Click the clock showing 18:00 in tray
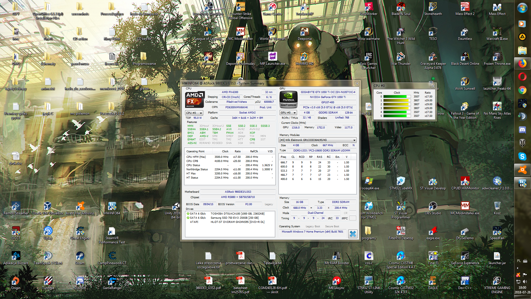Viewport: 531px width, 299px height. tap(522, 288)
